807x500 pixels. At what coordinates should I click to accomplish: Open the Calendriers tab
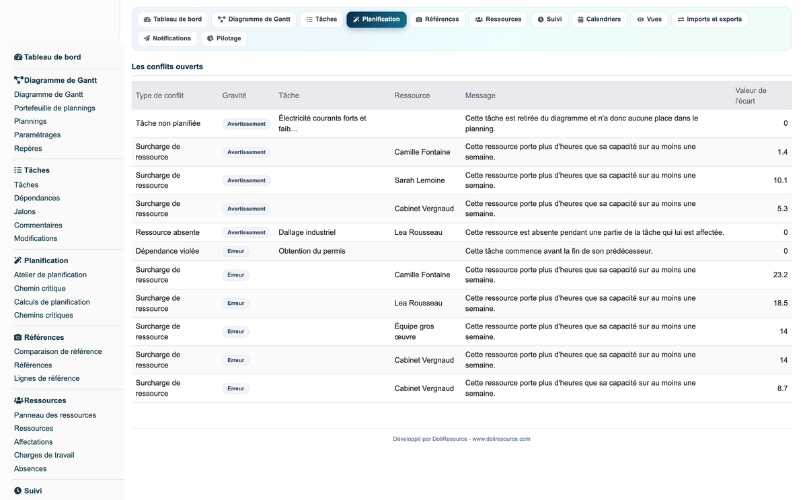(599, 20)
